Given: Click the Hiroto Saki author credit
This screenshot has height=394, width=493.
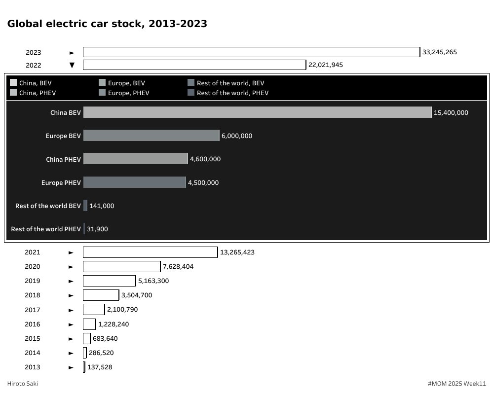Looking at the screenshot, I should [22, 384].
